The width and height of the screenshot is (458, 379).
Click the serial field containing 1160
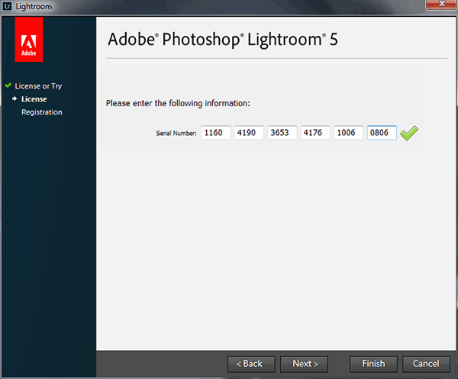[x=216, y=133]
